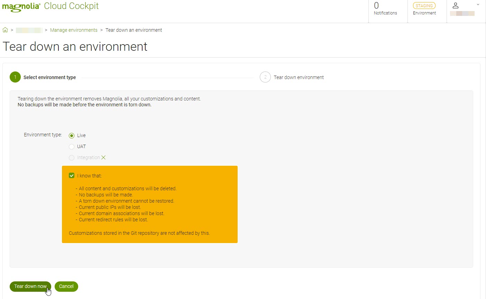Open the home breadcrumb icon
The height and width of the screenshot is (299, 486).
[5, 30]
